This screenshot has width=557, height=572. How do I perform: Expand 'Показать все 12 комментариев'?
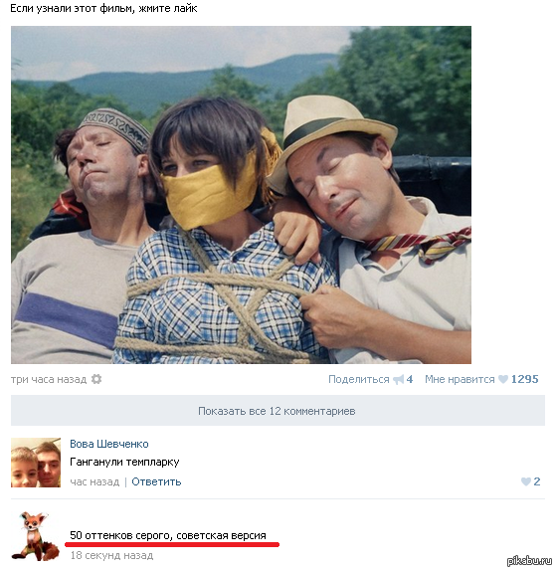[x=278, y=411]
